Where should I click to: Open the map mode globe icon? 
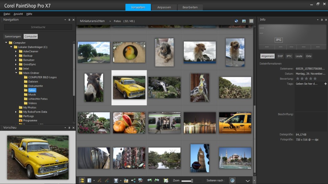[236, 21]
